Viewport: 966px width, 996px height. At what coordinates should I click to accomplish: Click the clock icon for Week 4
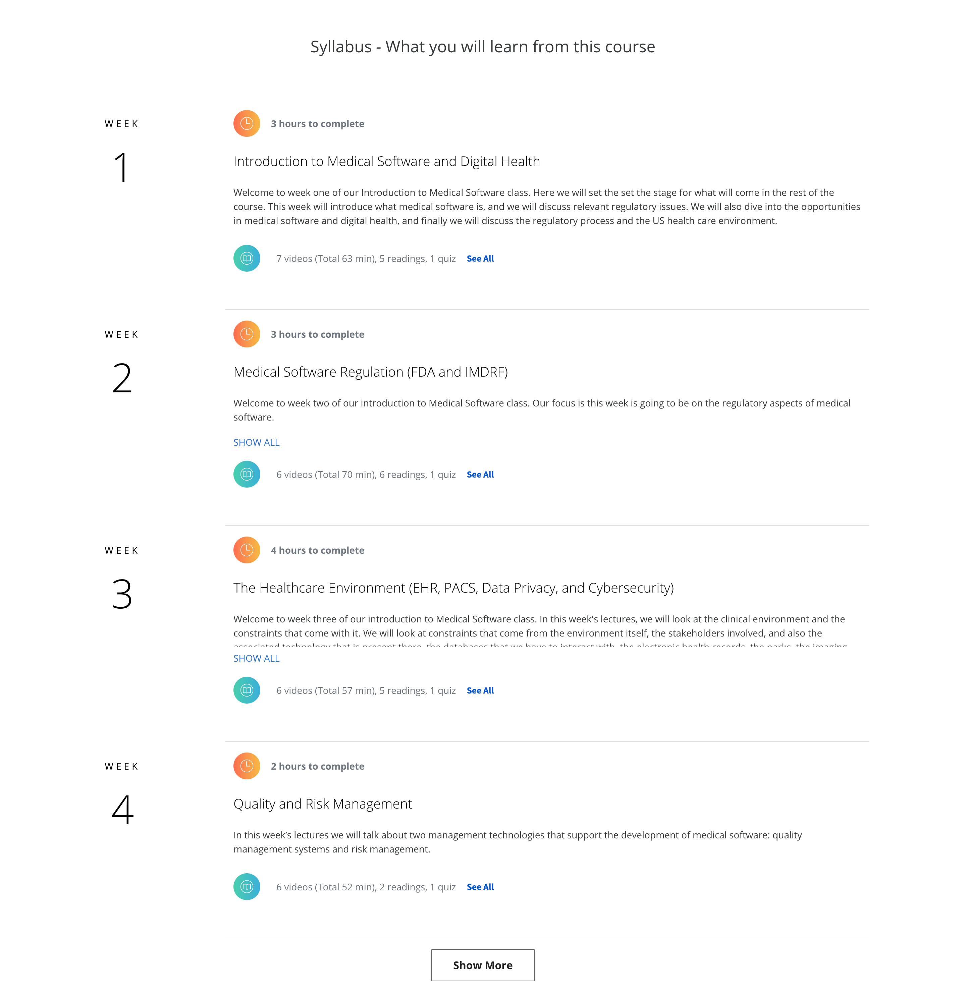[247, 766]
